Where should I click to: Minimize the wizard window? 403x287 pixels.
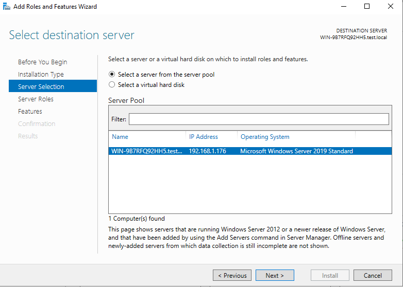pyautogui.click(x=343, y=7)
